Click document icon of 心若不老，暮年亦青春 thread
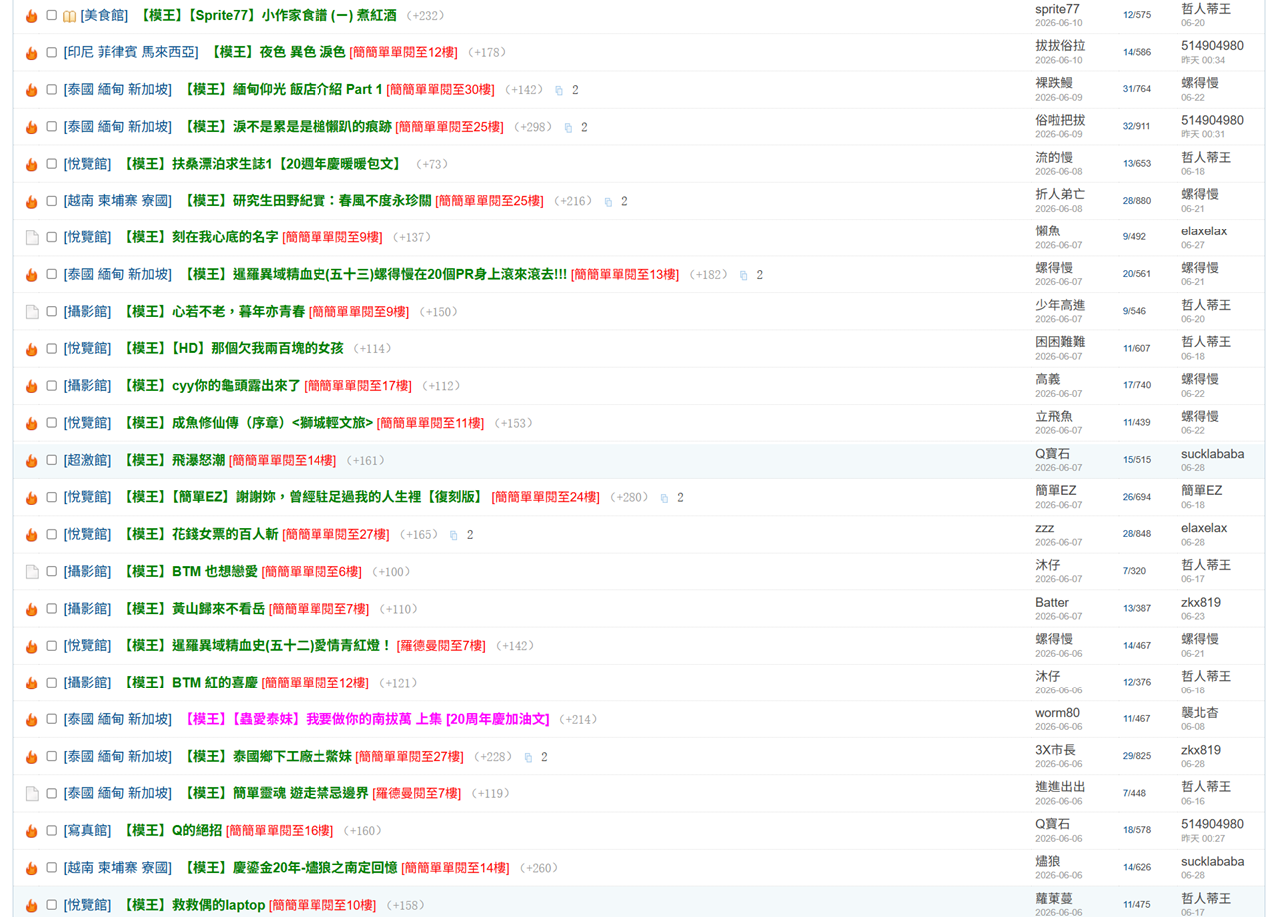This screenshot has width=1278, height=917. [x=32, y=312]
